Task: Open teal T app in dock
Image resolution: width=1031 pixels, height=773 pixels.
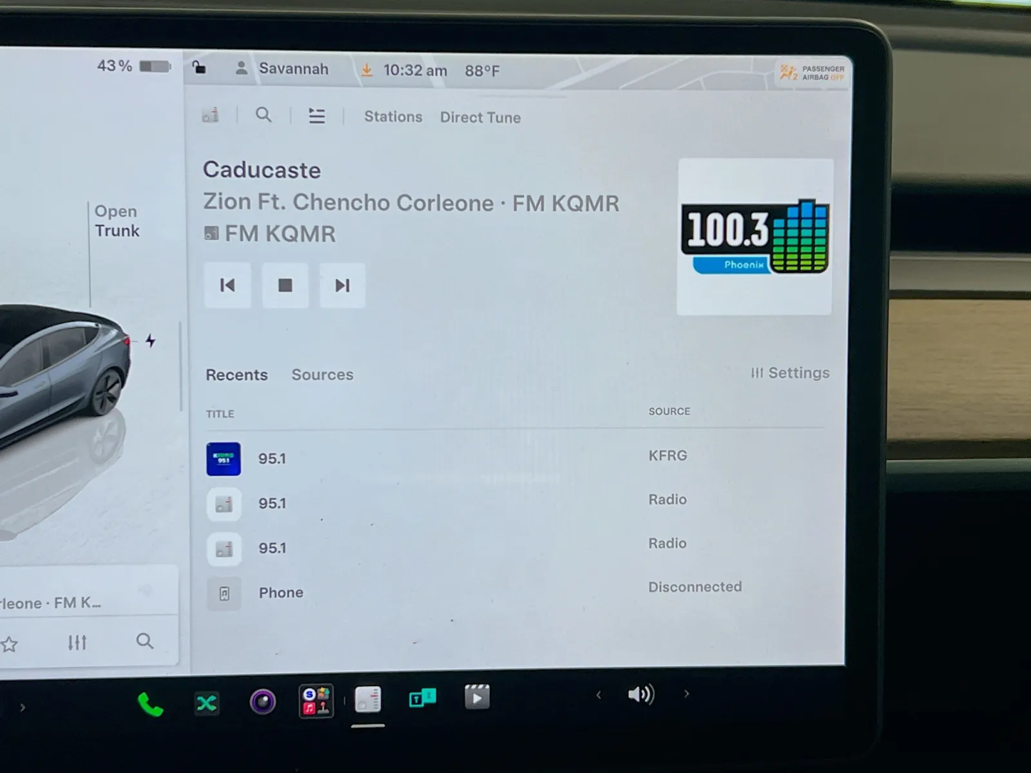Action: [423, 698]
